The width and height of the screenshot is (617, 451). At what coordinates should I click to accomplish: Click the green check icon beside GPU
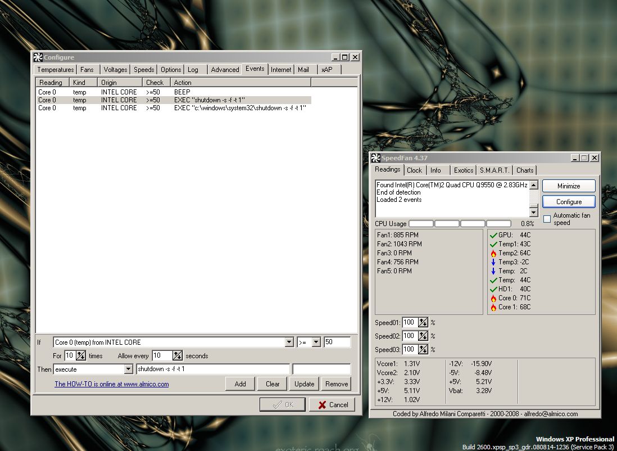[x=493, y=235]
